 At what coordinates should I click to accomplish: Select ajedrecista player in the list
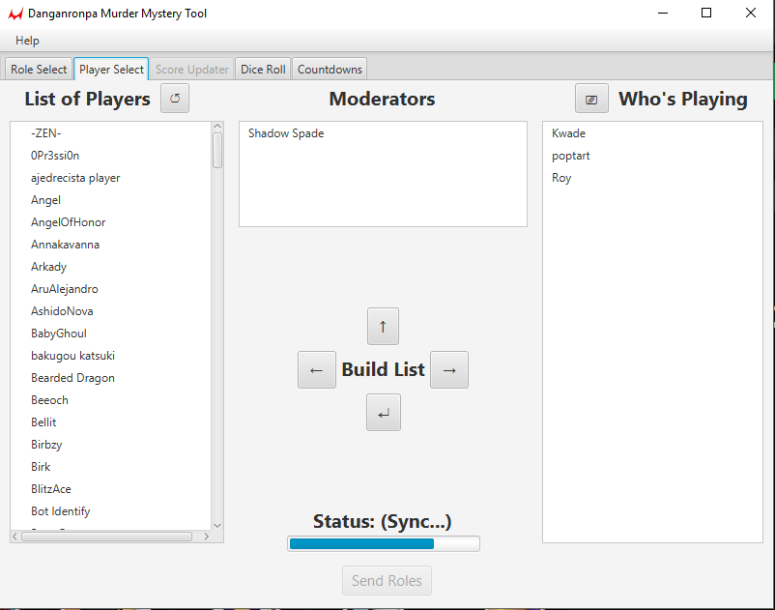coord(111,178)
